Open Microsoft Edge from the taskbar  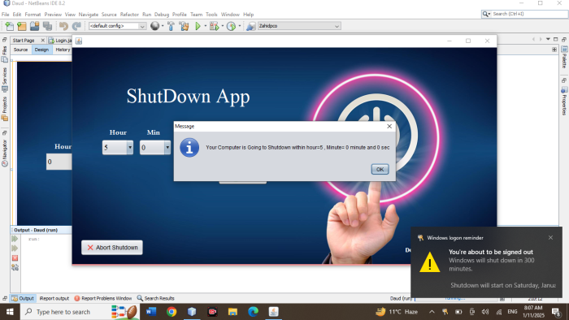(x=253, y=312)
